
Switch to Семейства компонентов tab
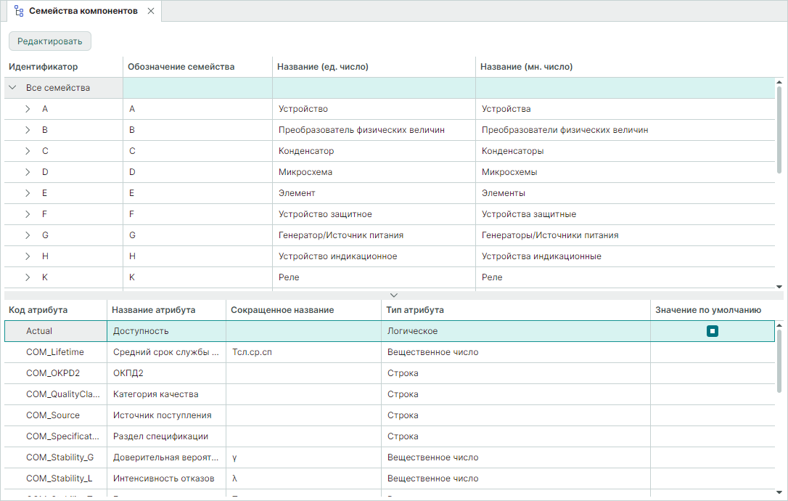83,11
